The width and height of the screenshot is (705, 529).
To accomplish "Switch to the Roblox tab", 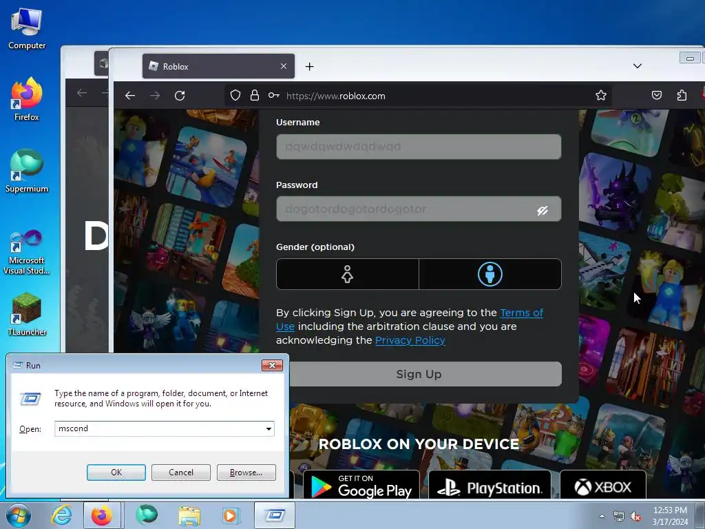I will pyautogui.click(x=218, y=66).
